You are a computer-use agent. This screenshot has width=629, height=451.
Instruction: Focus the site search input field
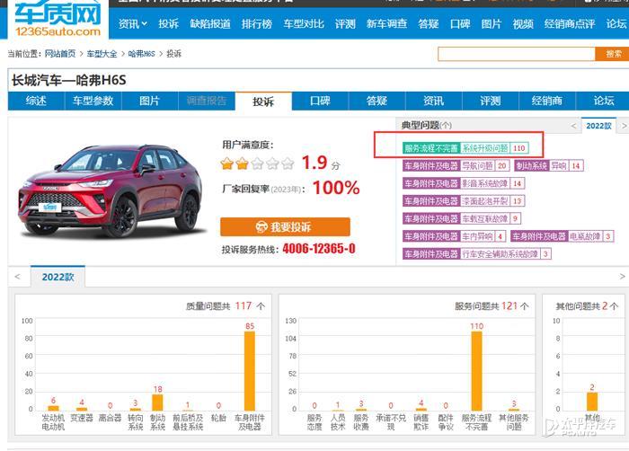tap(517, 54)
